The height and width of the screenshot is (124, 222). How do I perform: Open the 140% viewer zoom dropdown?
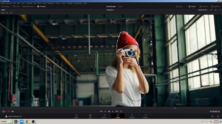[x=4, y=10]
